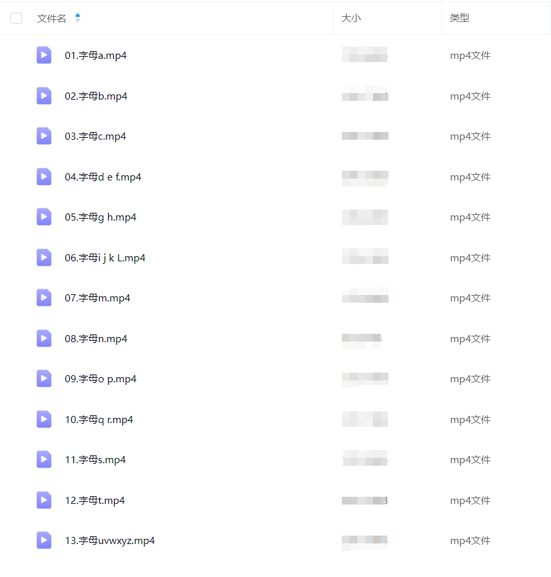Viewport: 551px width, 577px height.
Task: Sort the list by 大小 column header
Action: click(x=351, y=18)
